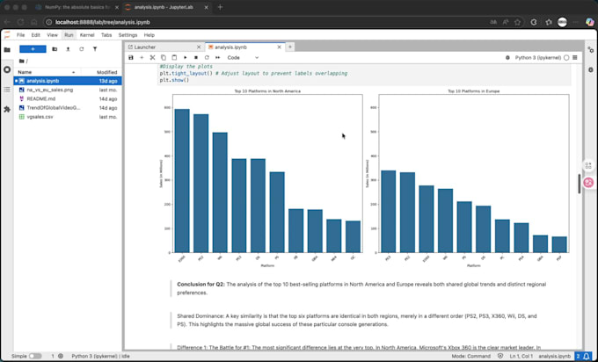Select na_vs_eu_sales.png file

[x=68, y=90]
